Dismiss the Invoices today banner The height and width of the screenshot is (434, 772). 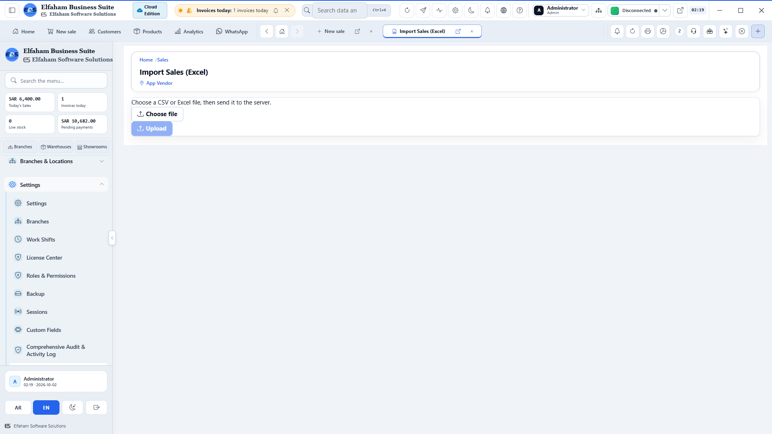tap(287, 10)
